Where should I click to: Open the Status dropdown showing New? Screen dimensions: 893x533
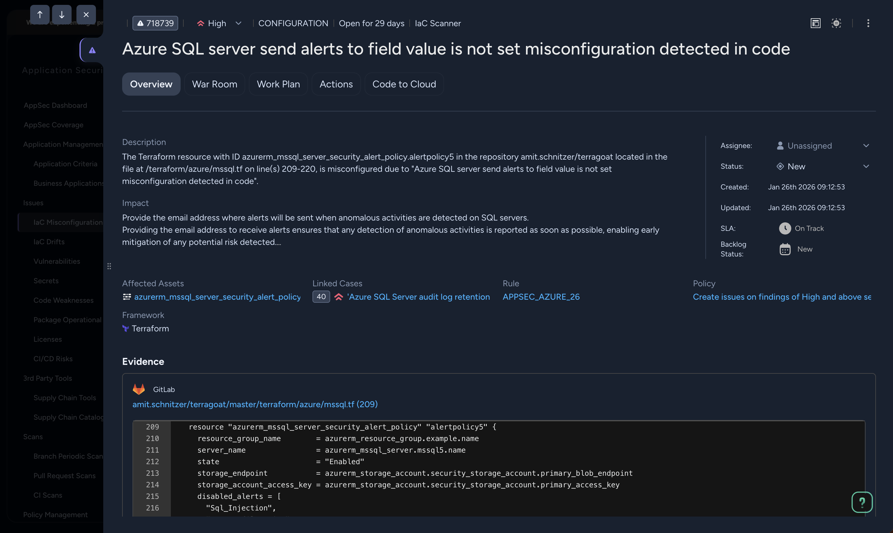[867, 166]
